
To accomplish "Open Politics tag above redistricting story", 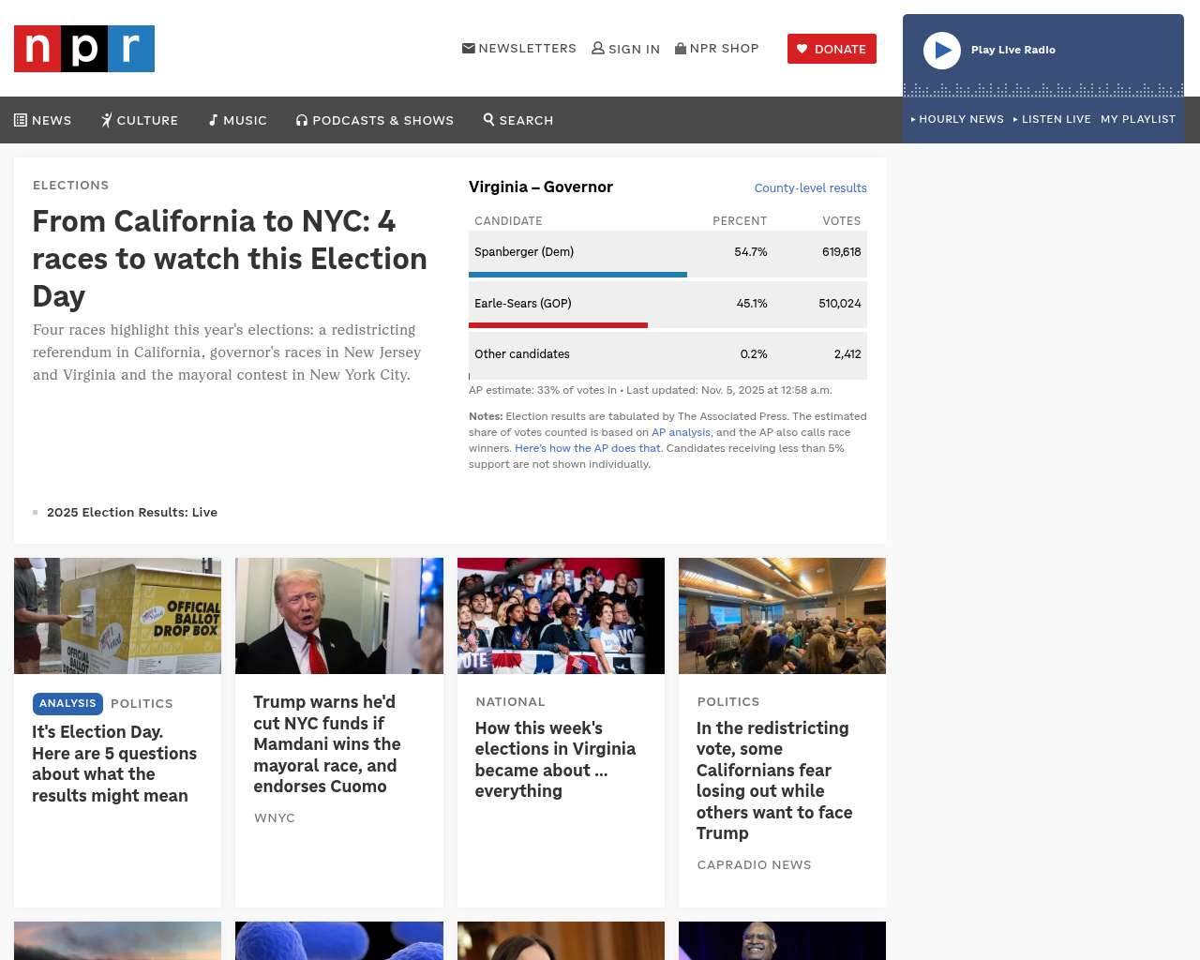I will (x=728, y=701).
